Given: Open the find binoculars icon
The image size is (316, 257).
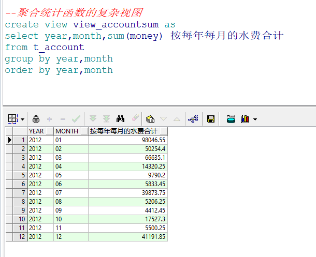Looking at the screenshot, I should [x=120, y=119].
